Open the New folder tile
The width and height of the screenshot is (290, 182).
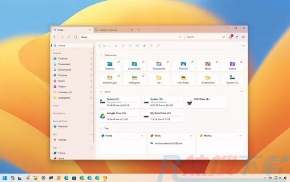[x=183, y=80]
